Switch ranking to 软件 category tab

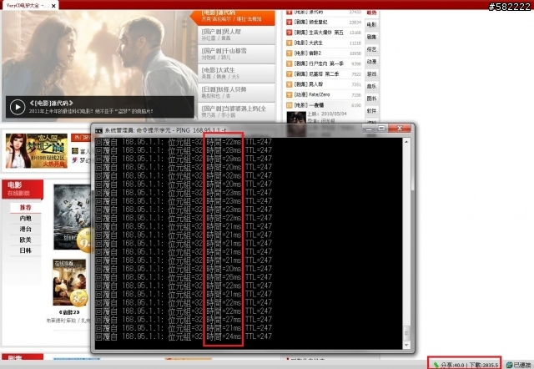point(371,111)
